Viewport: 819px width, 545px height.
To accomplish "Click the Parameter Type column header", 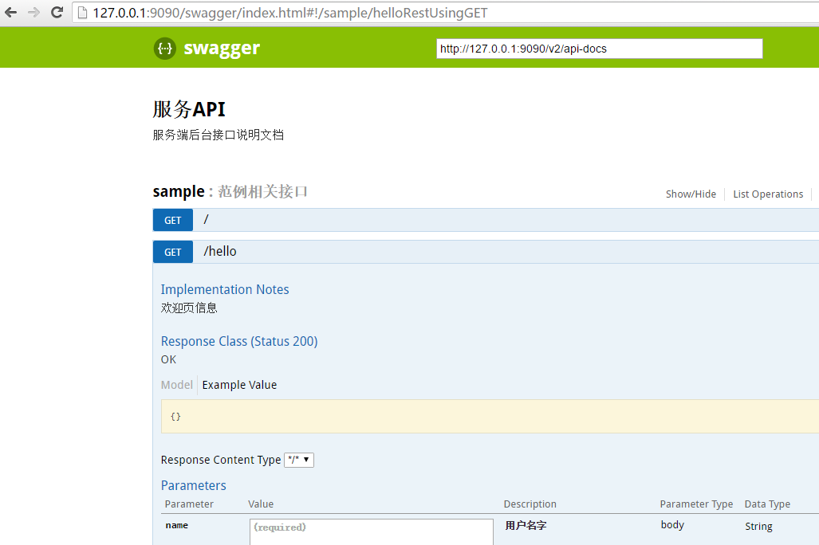I will click(x=696, y=504).
